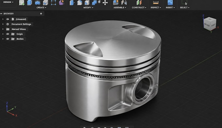Viewport: 222px width, 128px height.
Task: Click the piston pin hole on model
Action: [x=142, y=88]
